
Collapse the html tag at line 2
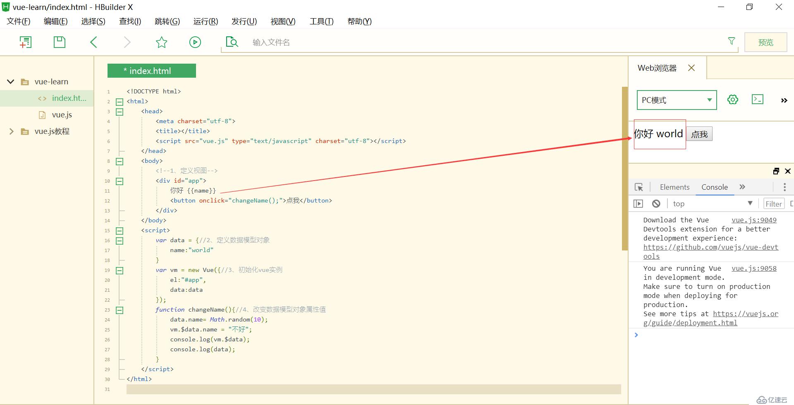point(120,102)
